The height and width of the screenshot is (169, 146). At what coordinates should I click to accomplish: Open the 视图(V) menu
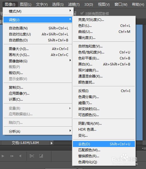click(104, 4)
